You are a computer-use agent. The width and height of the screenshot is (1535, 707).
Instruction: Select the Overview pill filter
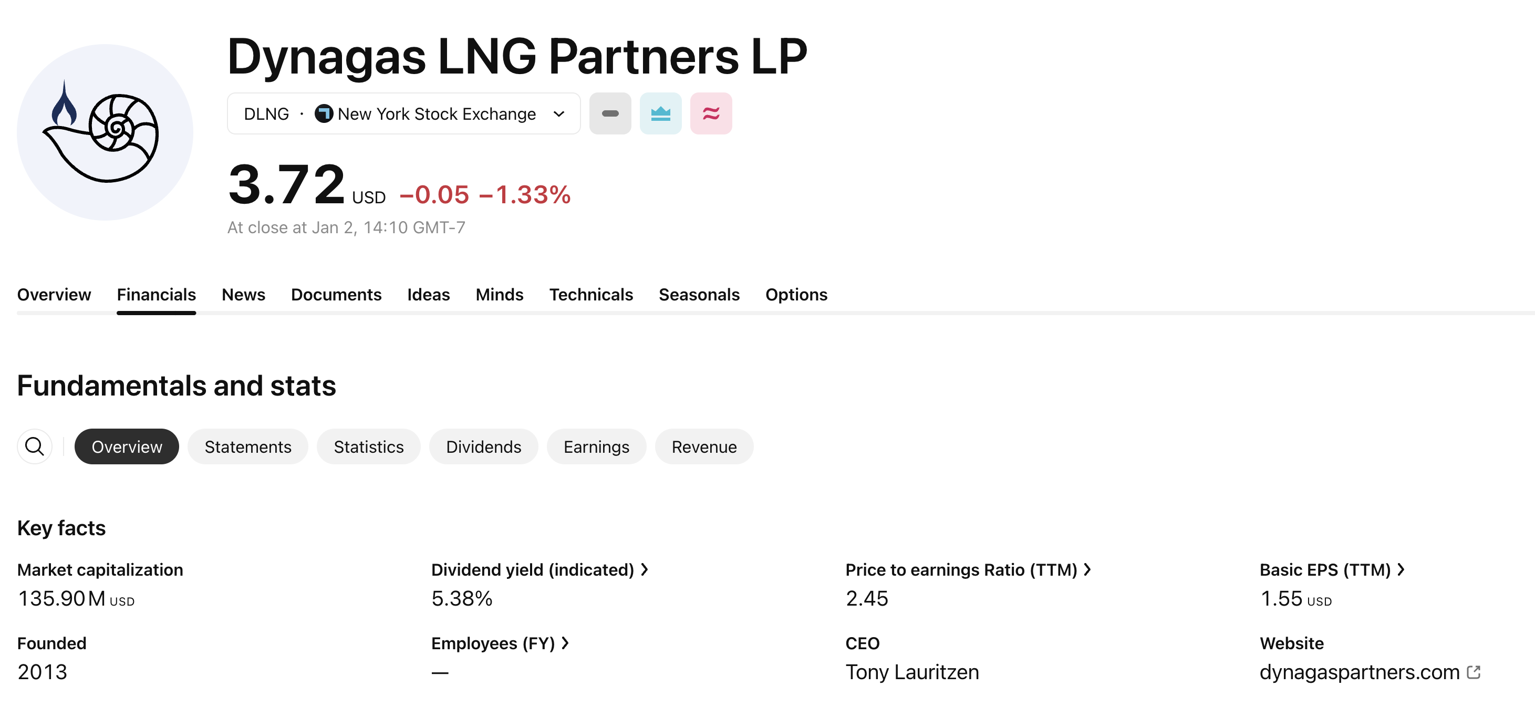(126, 446)
